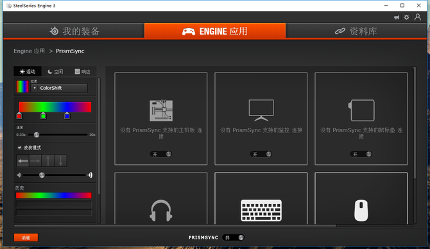The width and height of the screenshot is (430, 249).
Task: Open the settings gear icon
Action: coord(407,17)
